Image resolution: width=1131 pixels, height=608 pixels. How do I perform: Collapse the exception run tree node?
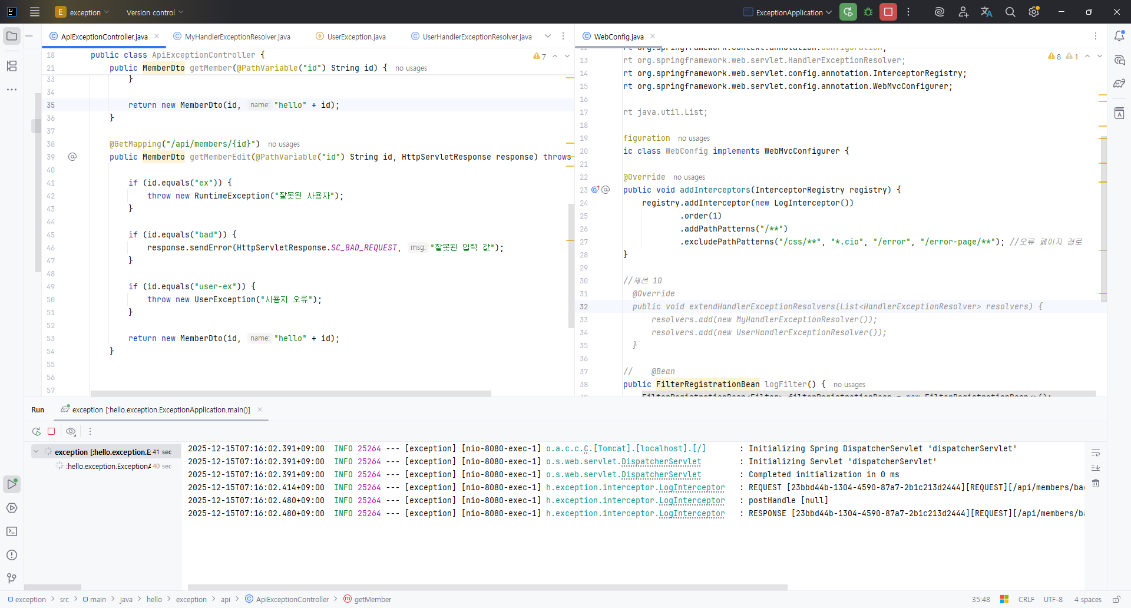36,452
